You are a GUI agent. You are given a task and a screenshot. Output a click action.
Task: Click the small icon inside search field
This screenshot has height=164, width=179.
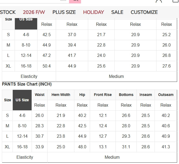(63, 0)
